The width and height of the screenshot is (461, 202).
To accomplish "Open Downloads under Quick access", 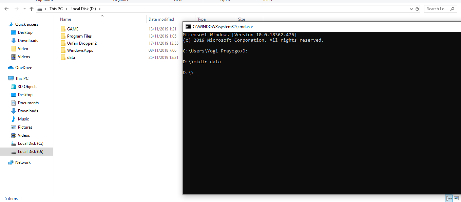I will point(28,41).
